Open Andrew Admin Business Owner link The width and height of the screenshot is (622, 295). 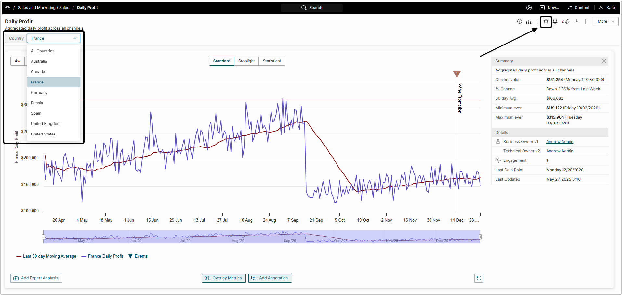click(x=560, y=142)
